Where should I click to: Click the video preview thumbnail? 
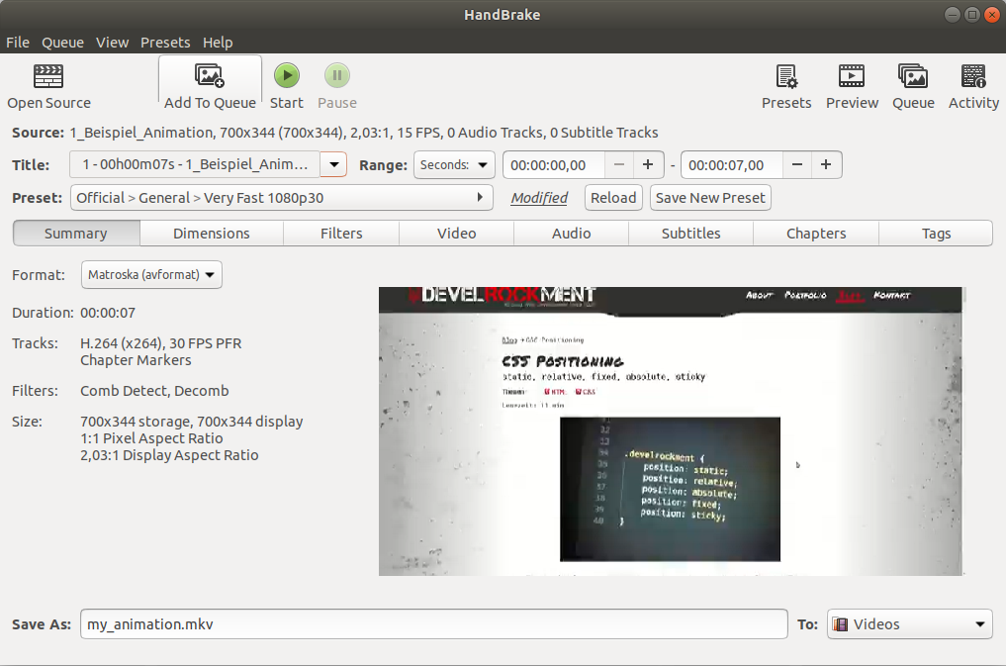tap(671, 431)
